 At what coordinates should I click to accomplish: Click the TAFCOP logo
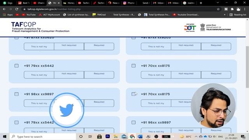pyautogui.click(x=23, y=24)
